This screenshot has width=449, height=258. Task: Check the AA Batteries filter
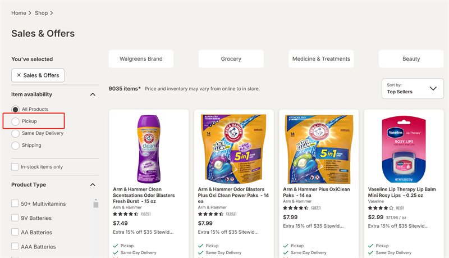point(15,232)
